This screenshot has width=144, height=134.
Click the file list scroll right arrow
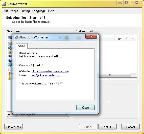134,75
